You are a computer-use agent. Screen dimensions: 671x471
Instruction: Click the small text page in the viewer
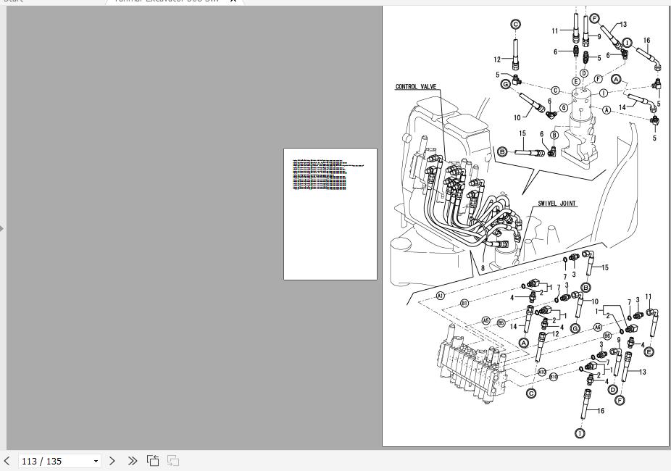[x=330, y=214]
